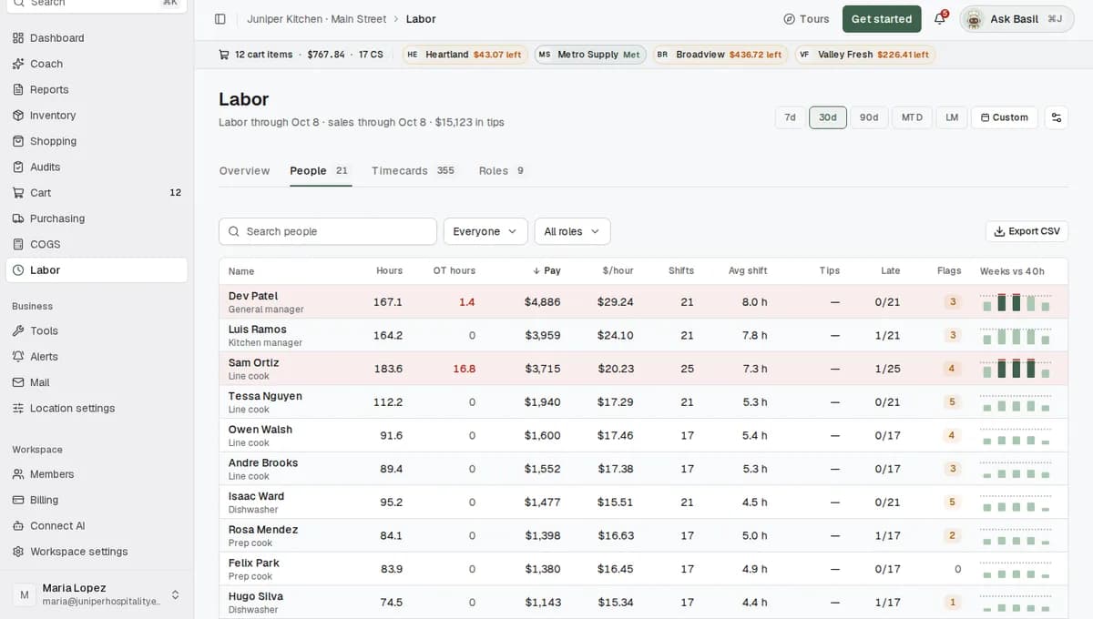The height and width of the screenshot is (619, 1093).
Task: Export CSV of people
Action: click(1027, 231)
